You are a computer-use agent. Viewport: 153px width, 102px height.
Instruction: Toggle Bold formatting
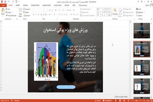coord(34,15)
